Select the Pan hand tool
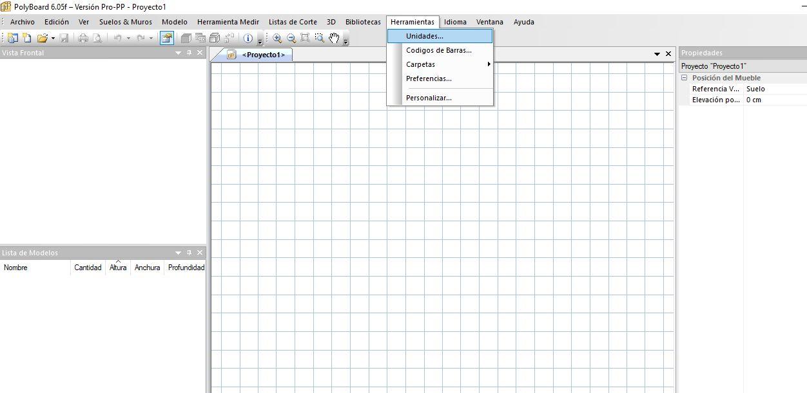807x393 pixels. point(334,38)
